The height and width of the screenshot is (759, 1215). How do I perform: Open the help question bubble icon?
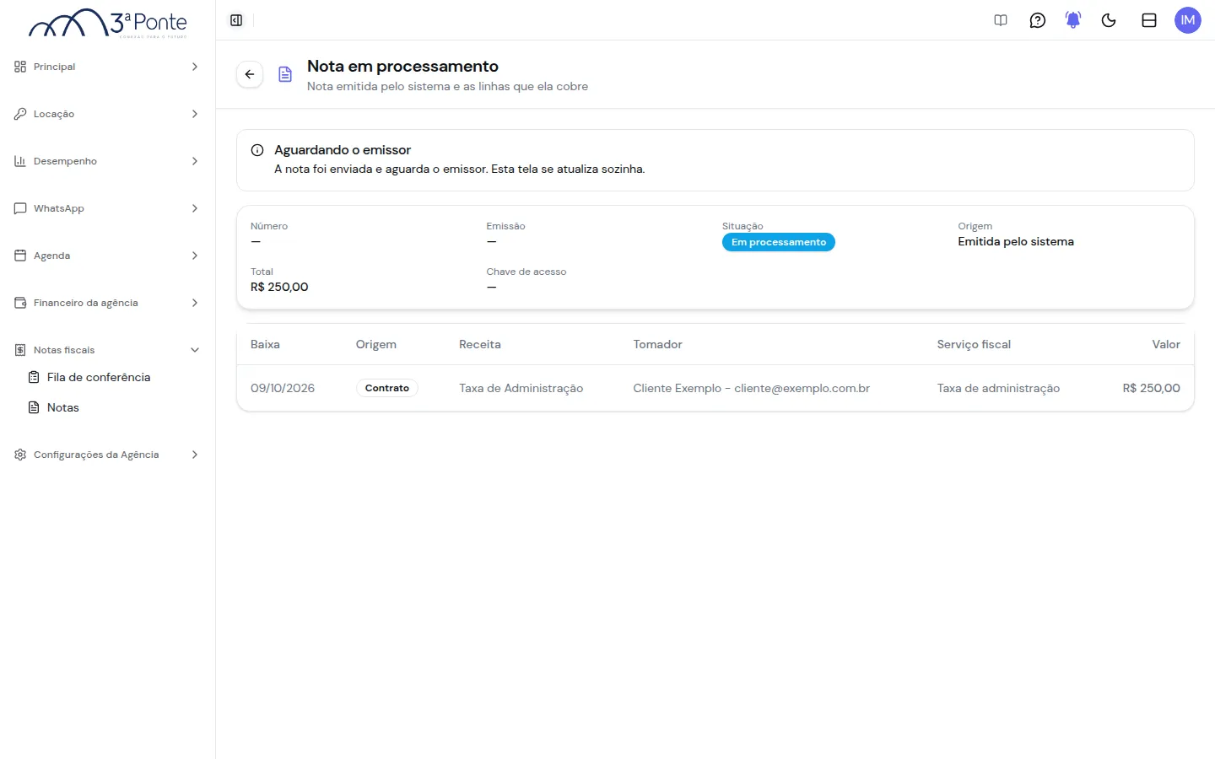[1038, 20]
